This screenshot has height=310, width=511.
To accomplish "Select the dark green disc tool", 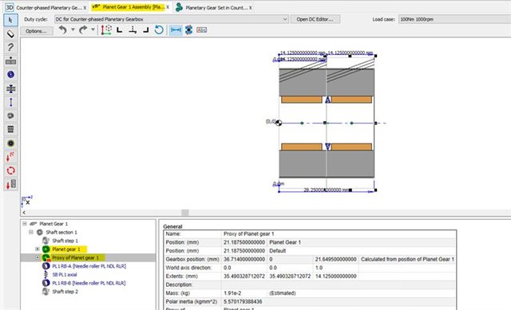I will click(10, 143).
